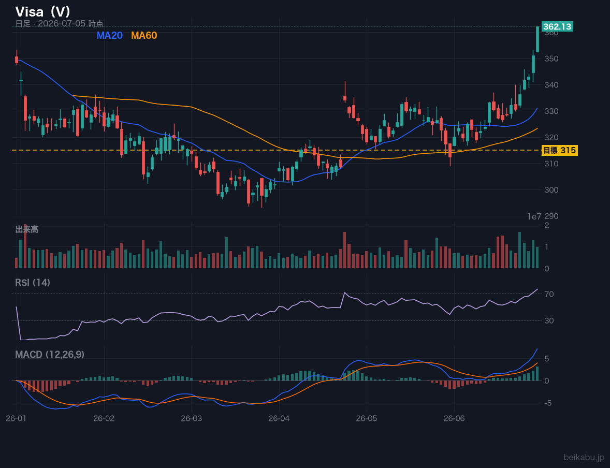Image resolution: width=610 pixels, height=468 pixels.
Task: Click the Visa (V) chart title
Action: (43, 12)
